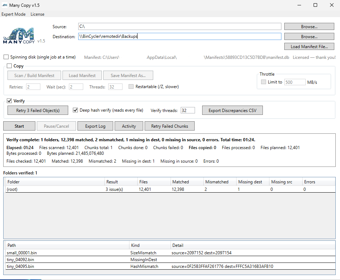The width and height of the screenshot is (340, 280).
Task: Select the small_00001.bin row
Action: (x=170, y=253)
